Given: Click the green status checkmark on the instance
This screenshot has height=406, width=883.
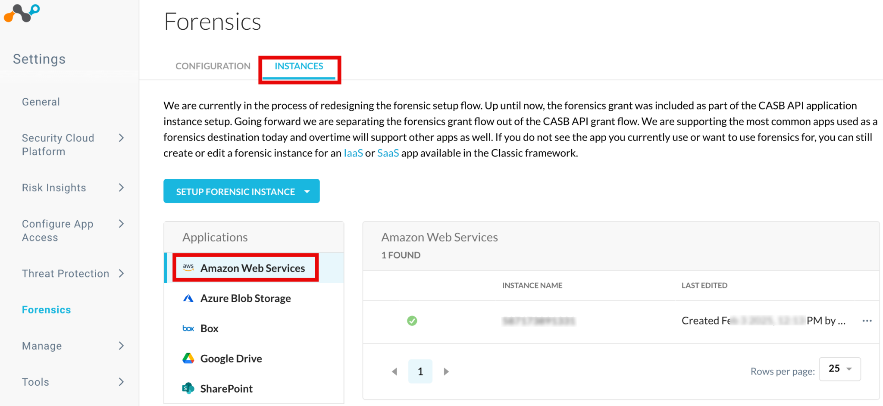Looking at the screenshot, I should pos(412,321).
